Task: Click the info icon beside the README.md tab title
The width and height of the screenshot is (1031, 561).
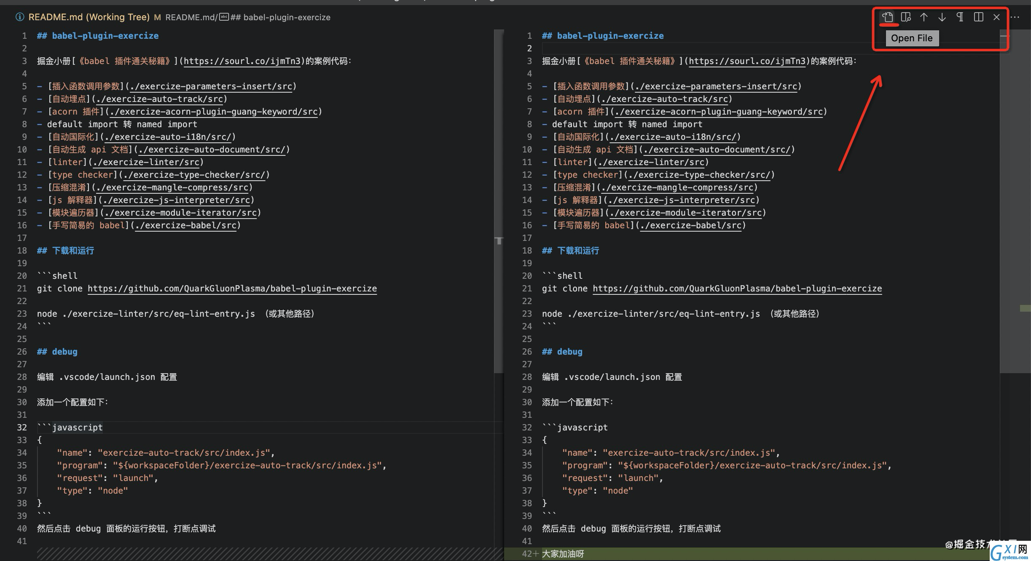Action: tap(20, 17)
